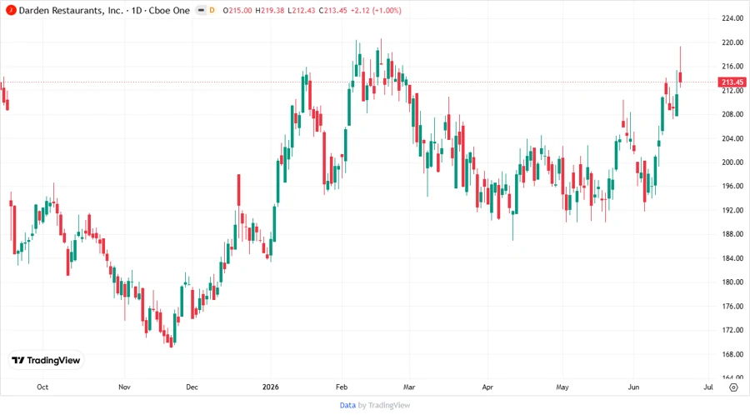Image resolution: width=750 pixels, height=415 pixels.
Task: Click the 180.00 price axis label
Action: pyautogui.click(x=732, y=282)
